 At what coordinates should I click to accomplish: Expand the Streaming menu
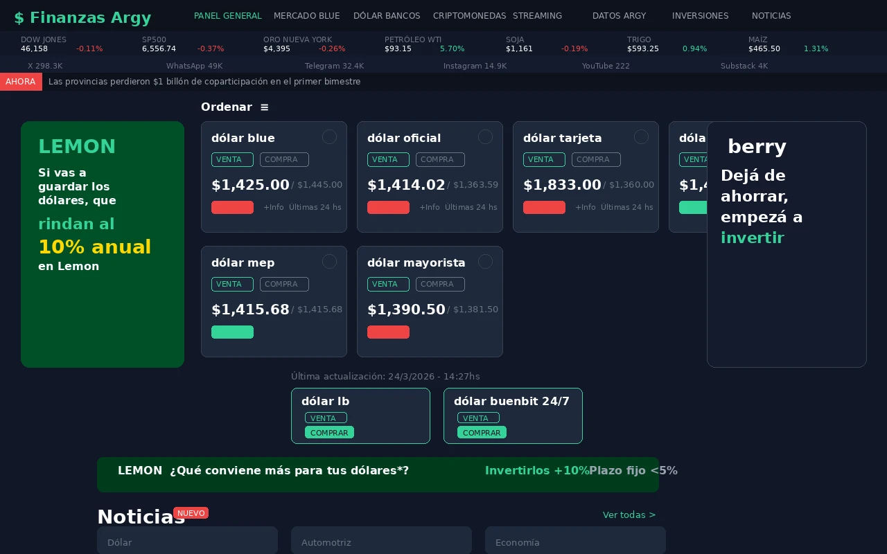[537, 16]
